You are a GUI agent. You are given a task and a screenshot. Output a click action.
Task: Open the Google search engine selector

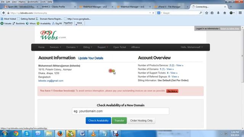coord(159,13)
